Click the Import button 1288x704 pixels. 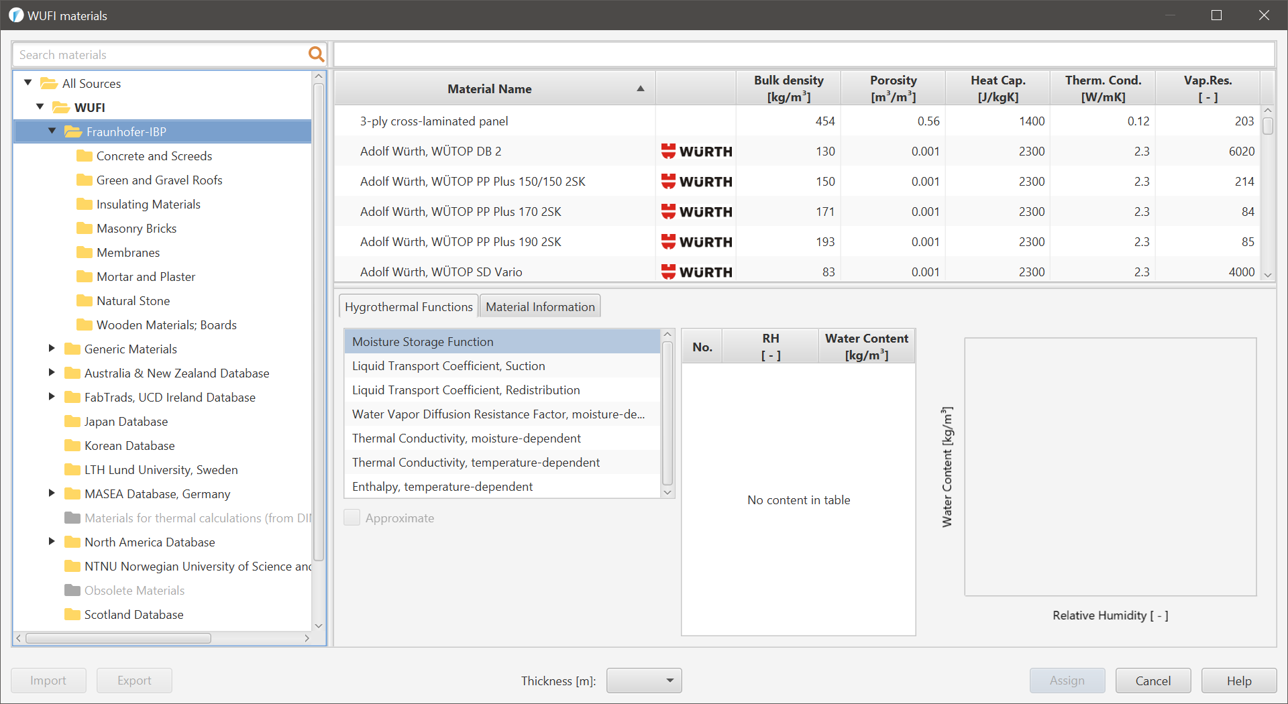[x=48, y=681]
